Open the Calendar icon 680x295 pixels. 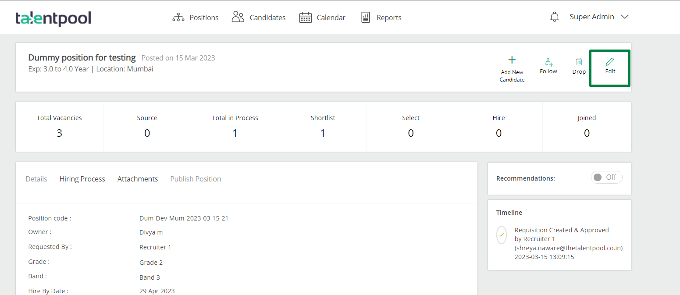[x=305, y=17]
